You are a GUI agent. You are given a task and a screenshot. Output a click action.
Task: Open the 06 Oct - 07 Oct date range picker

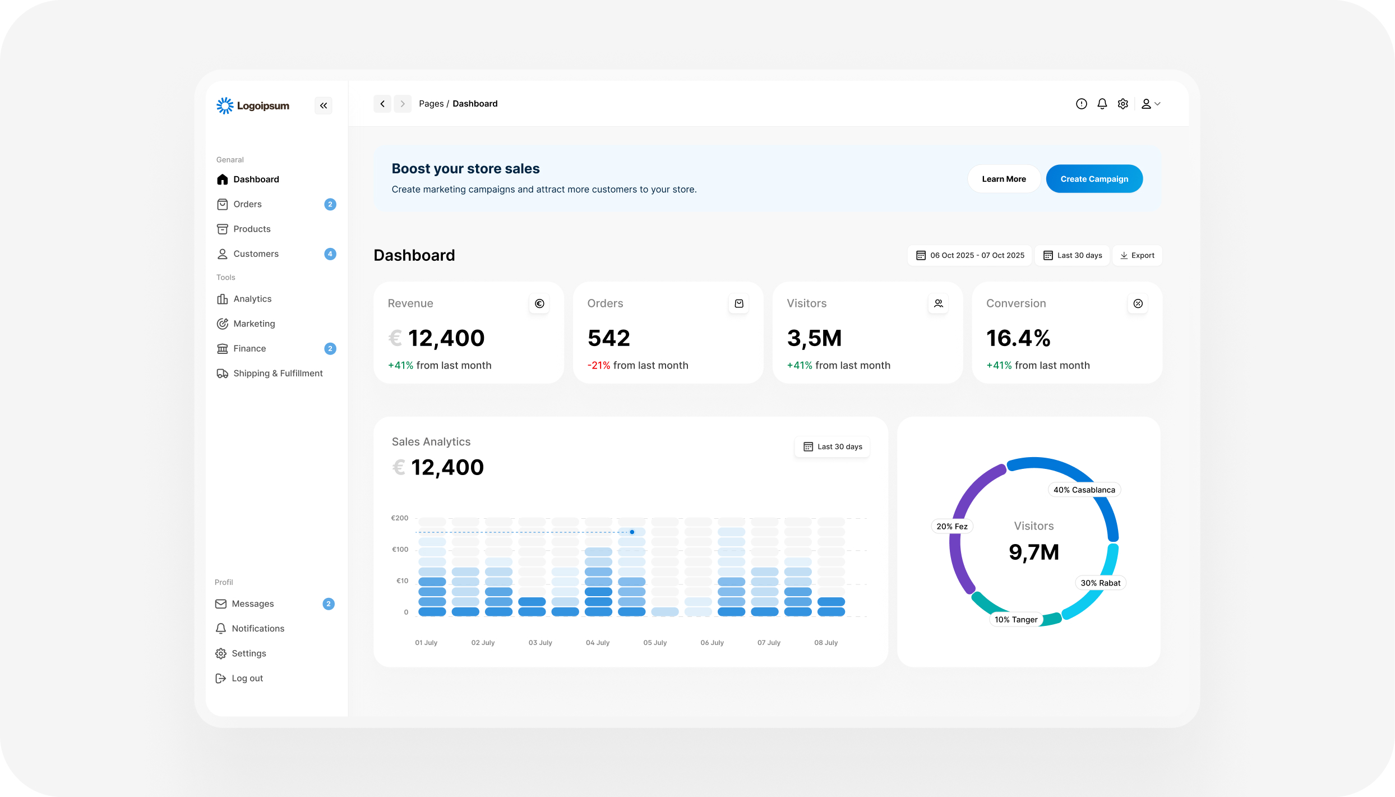(x=970, y=255)
